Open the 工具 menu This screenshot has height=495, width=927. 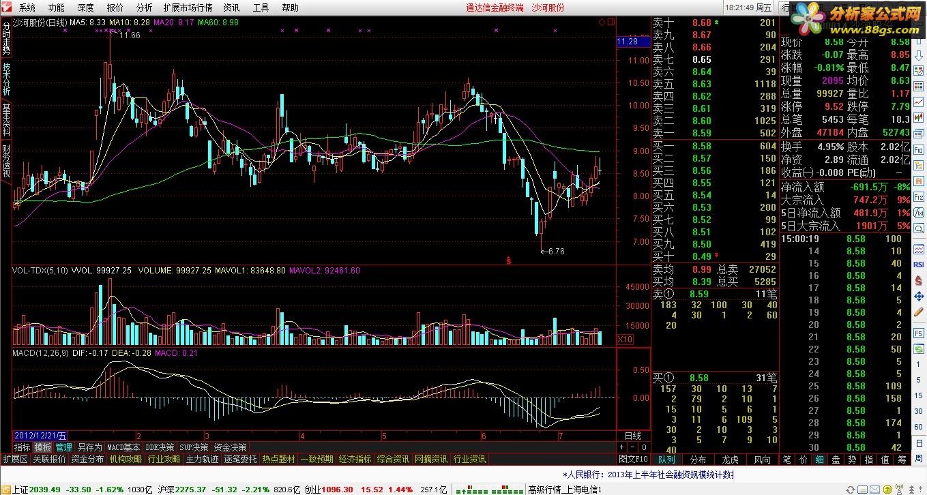pyautogui.click(x=261, y=7)
